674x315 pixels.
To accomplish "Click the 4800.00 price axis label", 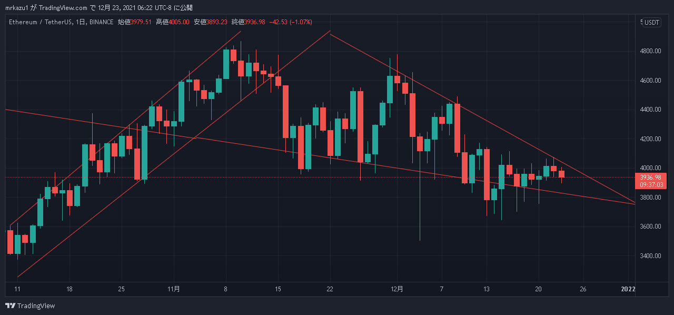I will (x=651, y=51).
